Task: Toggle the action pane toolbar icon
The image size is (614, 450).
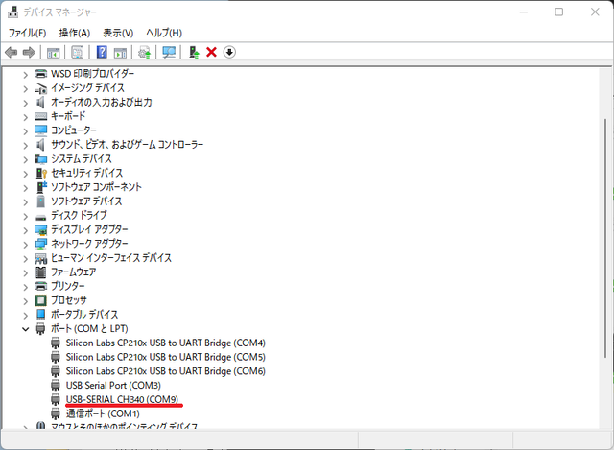Action: (x=120, y=52)
